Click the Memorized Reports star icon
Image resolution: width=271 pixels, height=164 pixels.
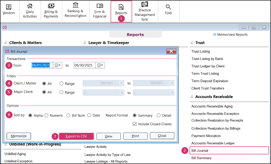click(215, 34)
